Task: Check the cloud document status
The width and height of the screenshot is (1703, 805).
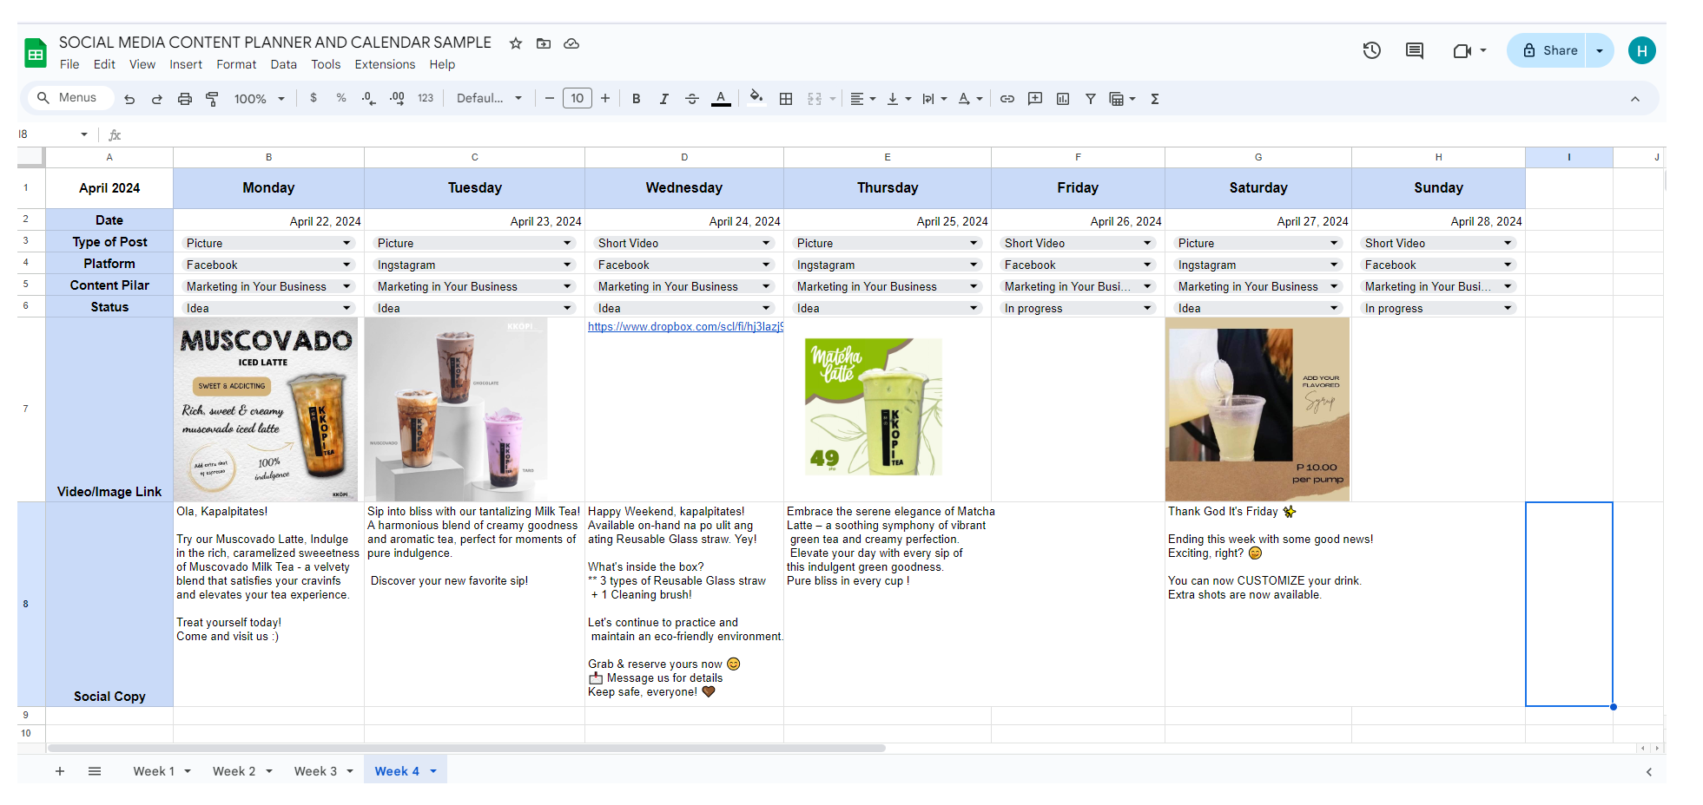Action: (x=571, y=43)
